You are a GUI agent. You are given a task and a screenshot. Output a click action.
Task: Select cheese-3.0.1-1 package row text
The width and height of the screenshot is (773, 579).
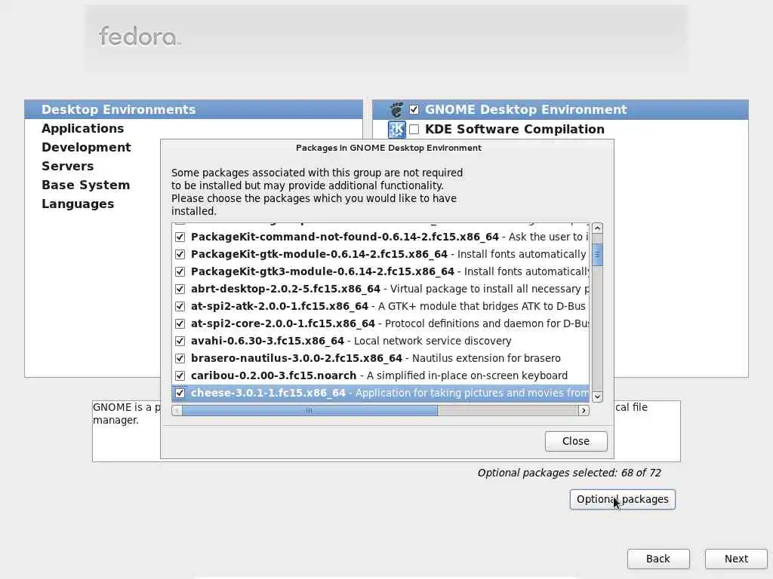click(x=390, y=393)
